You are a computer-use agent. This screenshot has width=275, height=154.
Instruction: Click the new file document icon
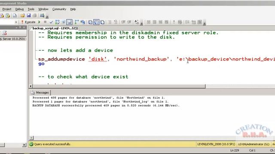(15, 15)
